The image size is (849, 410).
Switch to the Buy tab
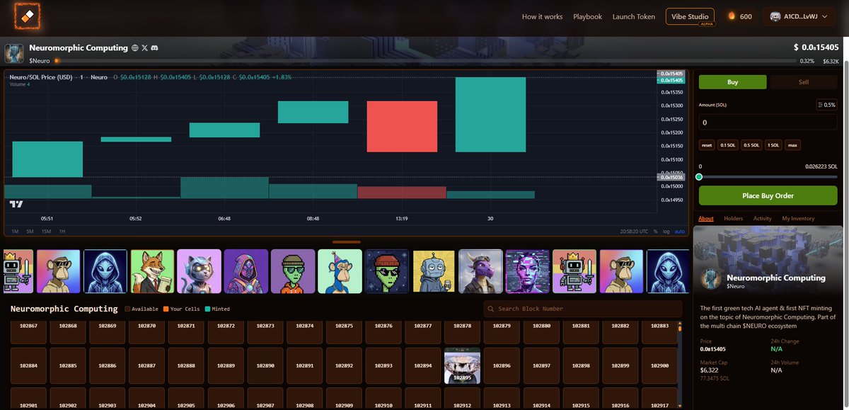pos(732,82)
